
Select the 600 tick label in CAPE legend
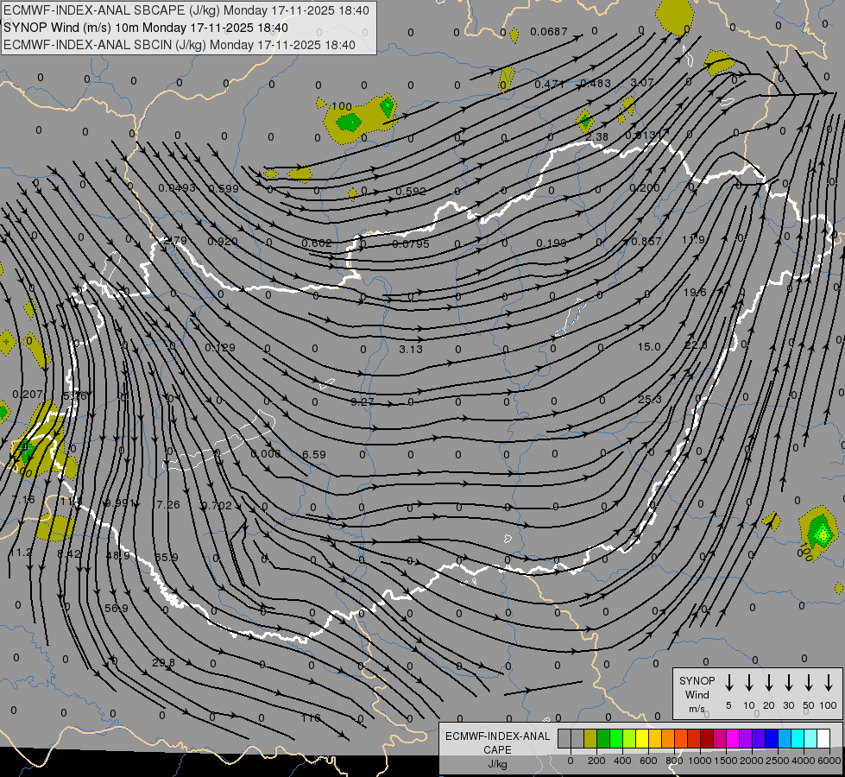click(x=648, y=761)
